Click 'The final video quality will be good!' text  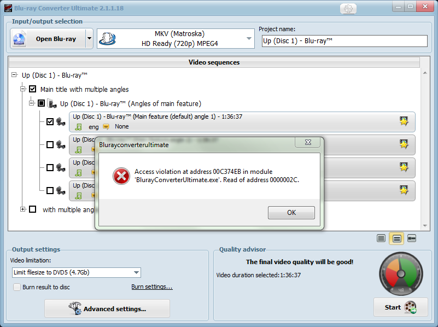(x=300, y=262)
